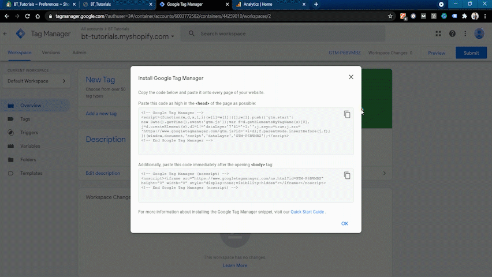The height and width of the screenshot is (277, 492).
Task: Close the Install Google Tag Manager dialog
Action: 351,77
